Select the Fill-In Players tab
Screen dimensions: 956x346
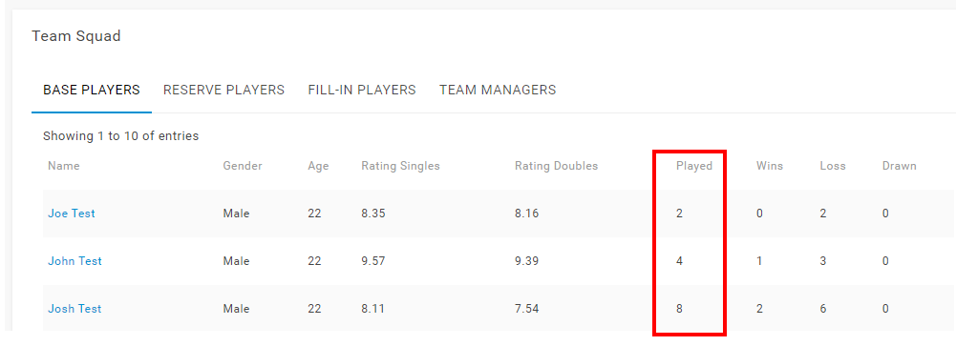pyautogui.click(x=362, y=90)
